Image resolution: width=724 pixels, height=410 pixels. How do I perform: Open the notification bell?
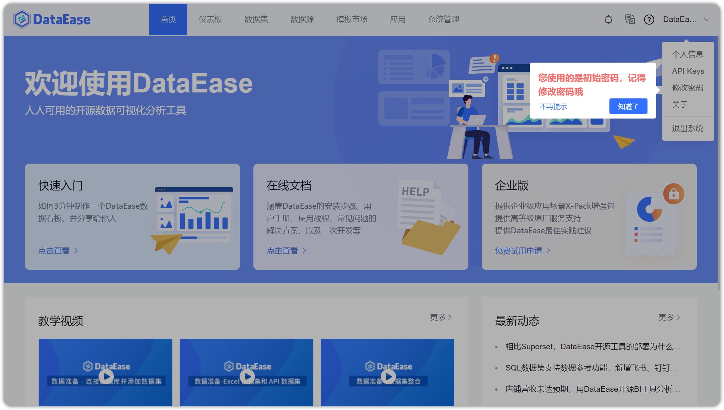click(608, 19)
